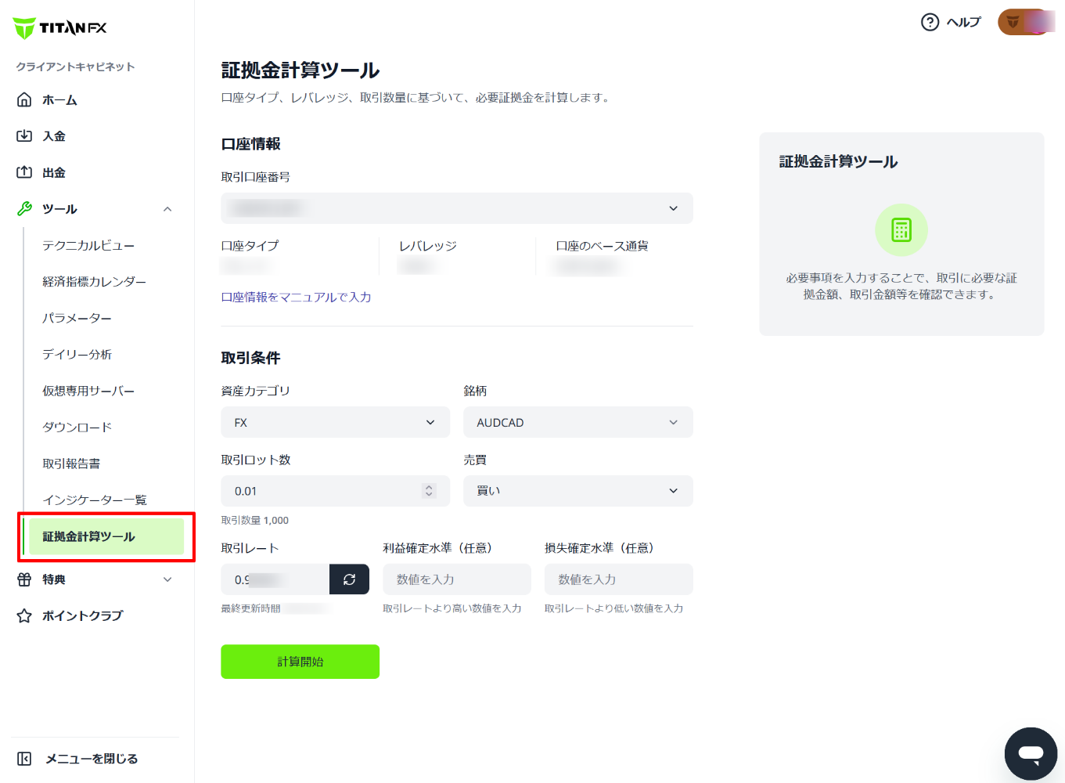The image size is (1065, 783).
Task: Click the 取引ロット数 stepper arrows
Action: click(429, 491)
